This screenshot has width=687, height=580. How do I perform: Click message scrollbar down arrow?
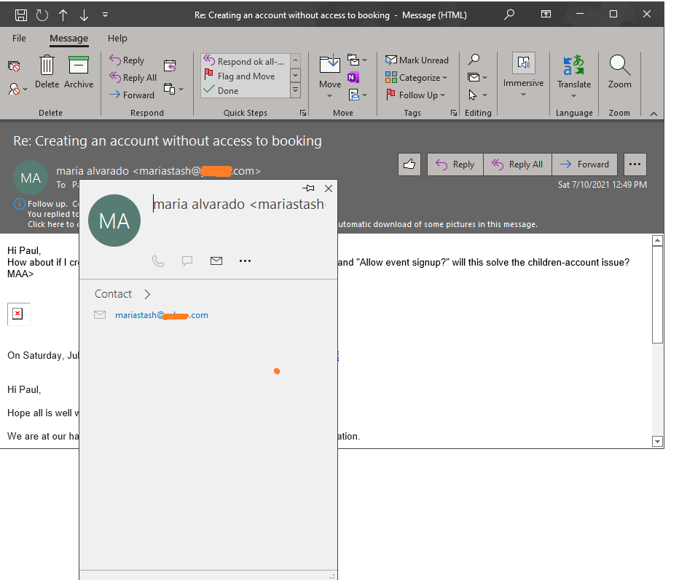[657, 441]
